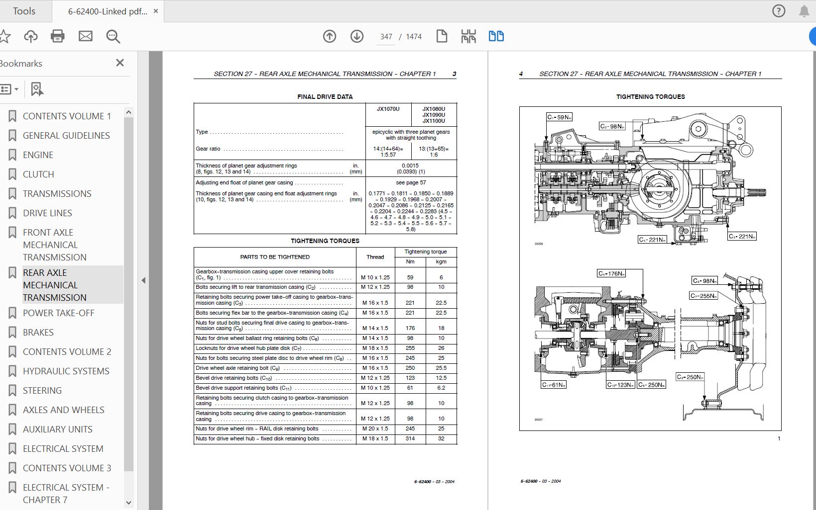Select the single page view icon

click(442, 36)
